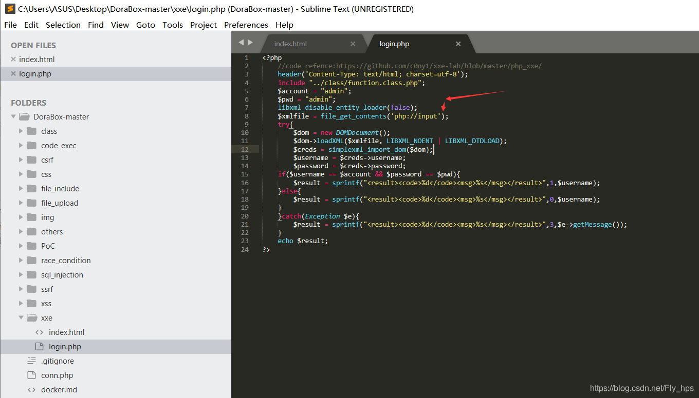
Task: Click the conn.php file icon
Action: [31, 375]
